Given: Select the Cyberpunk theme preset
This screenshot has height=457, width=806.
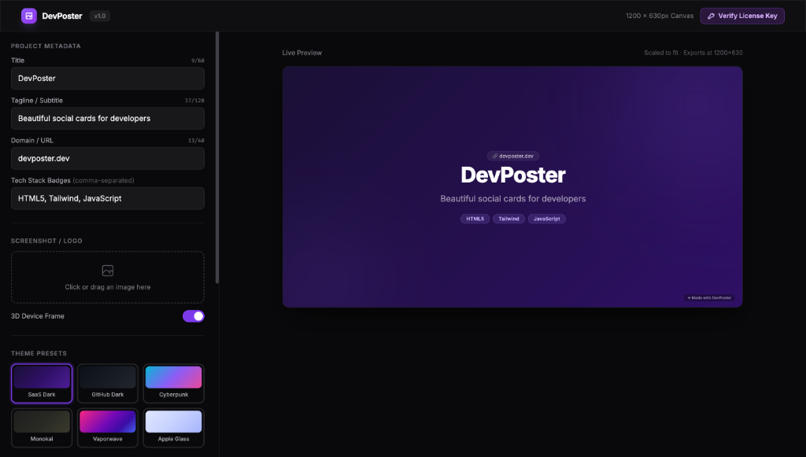Looking at the screenshot, I should 174,384.
